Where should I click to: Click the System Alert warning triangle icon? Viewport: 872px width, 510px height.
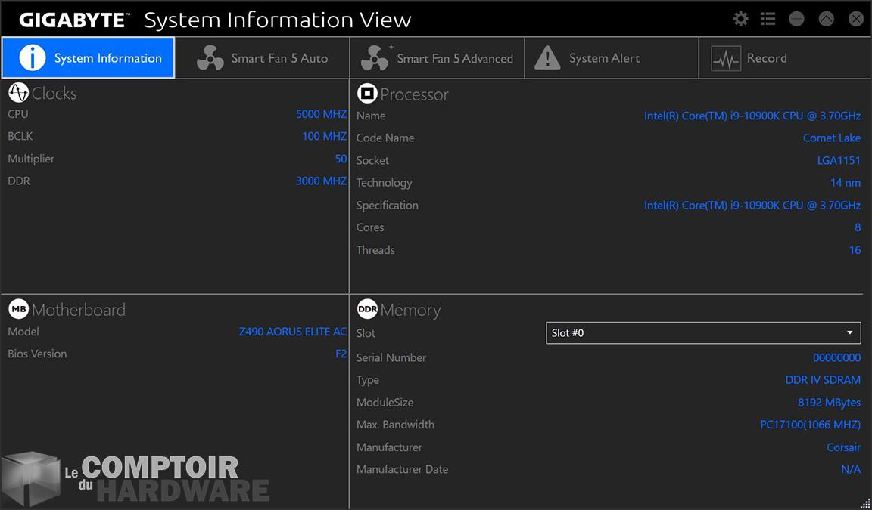tap(547, 57)
